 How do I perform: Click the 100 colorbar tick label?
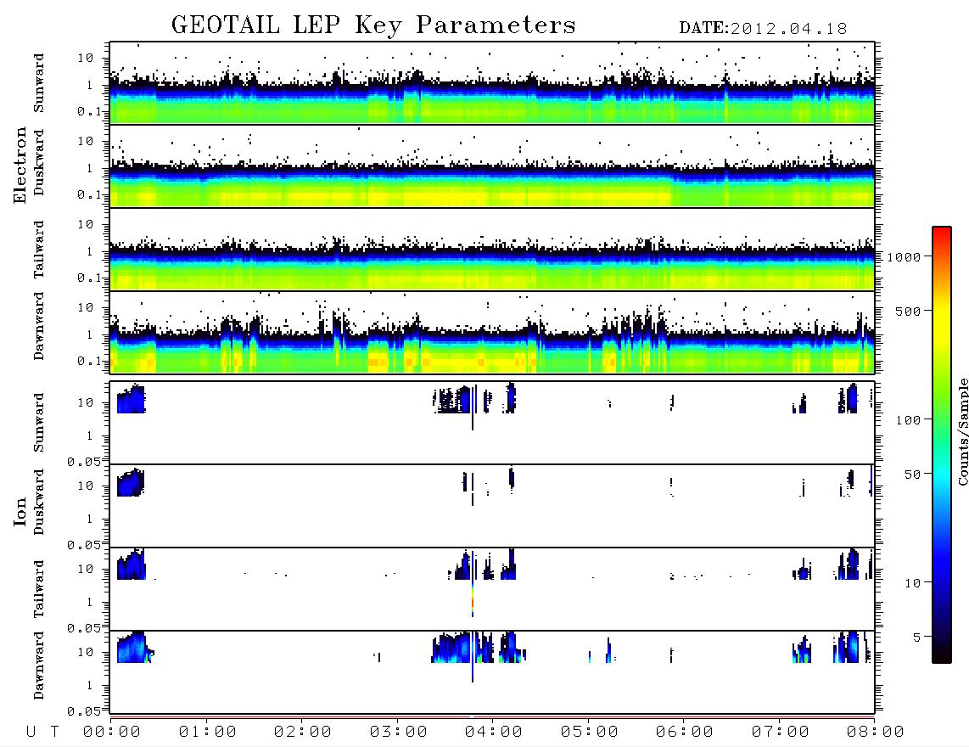(x=909, y=420)
